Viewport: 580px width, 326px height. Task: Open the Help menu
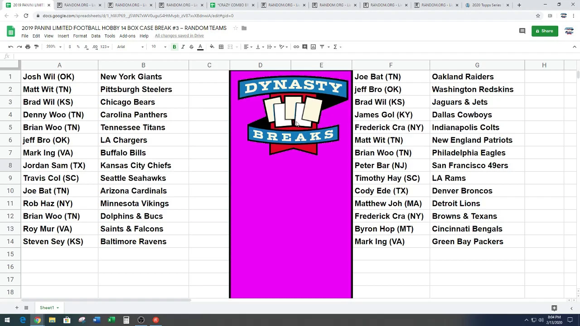tap(144, 36)
